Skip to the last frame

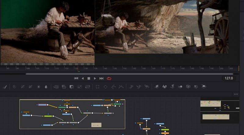(x=102, y=78)
